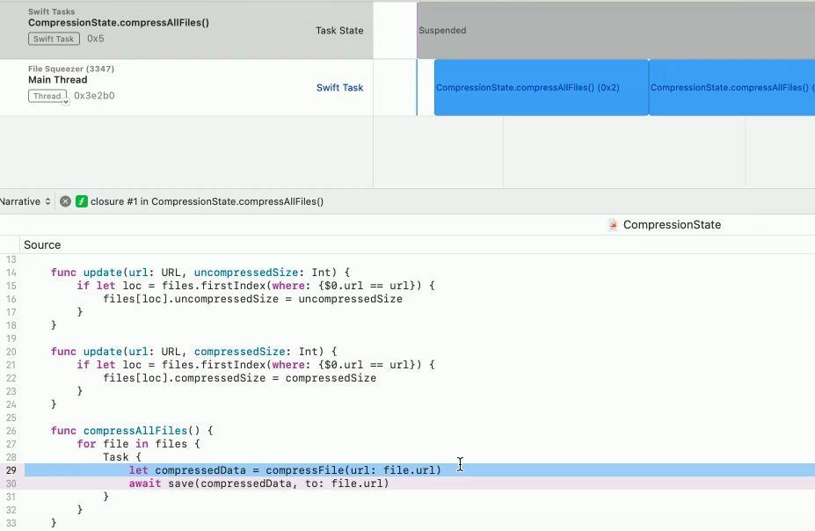
Task: Click the File Squeezer (3347) process label
Action: [x=71, y=69]
